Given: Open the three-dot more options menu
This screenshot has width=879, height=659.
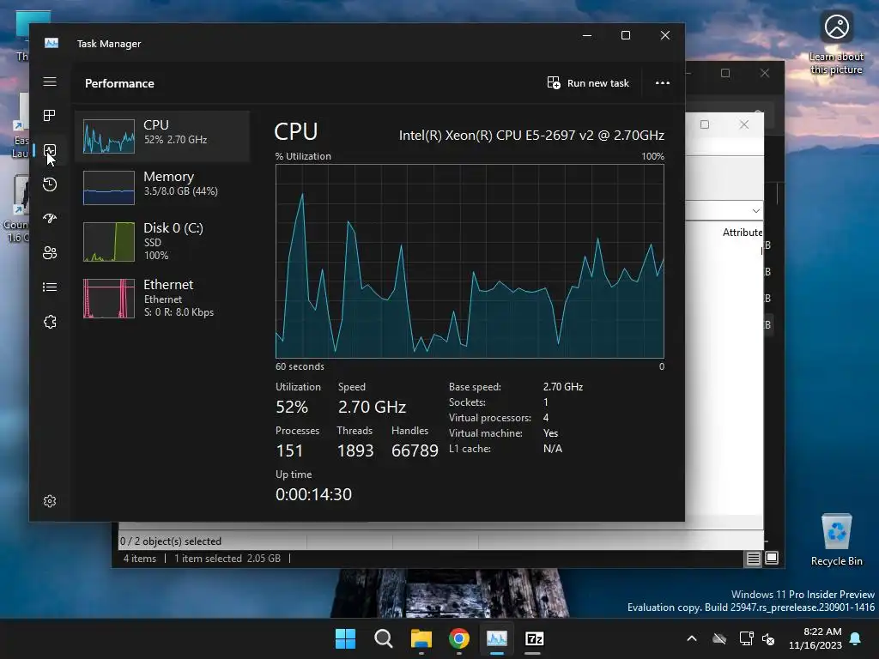Looking at the screenshot, I should click(x=663, y=83).
